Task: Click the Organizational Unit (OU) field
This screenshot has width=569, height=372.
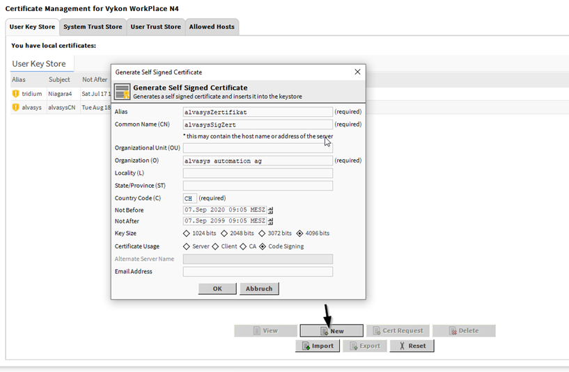Action: pos(258,148)
